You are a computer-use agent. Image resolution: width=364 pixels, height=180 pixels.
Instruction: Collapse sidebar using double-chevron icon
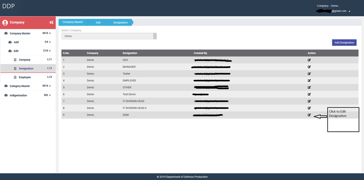[x=51, y=23]
